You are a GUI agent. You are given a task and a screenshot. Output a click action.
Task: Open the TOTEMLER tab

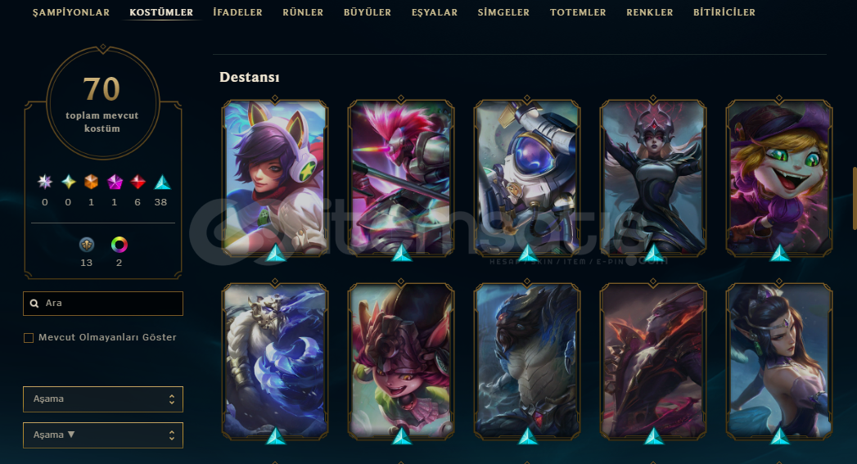click(x=578, y=12)
